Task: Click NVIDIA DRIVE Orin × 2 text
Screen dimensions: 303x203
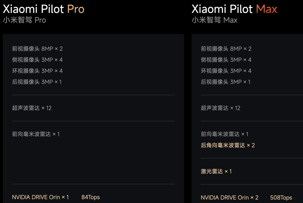Action: point(230,198)
